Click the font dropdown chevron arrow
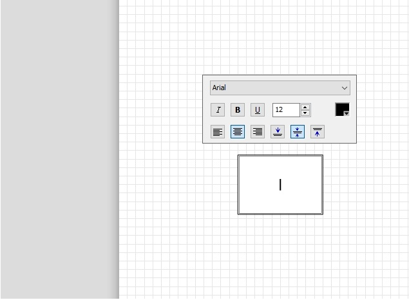Screen dimensions: 409x300 pos(345,88)
